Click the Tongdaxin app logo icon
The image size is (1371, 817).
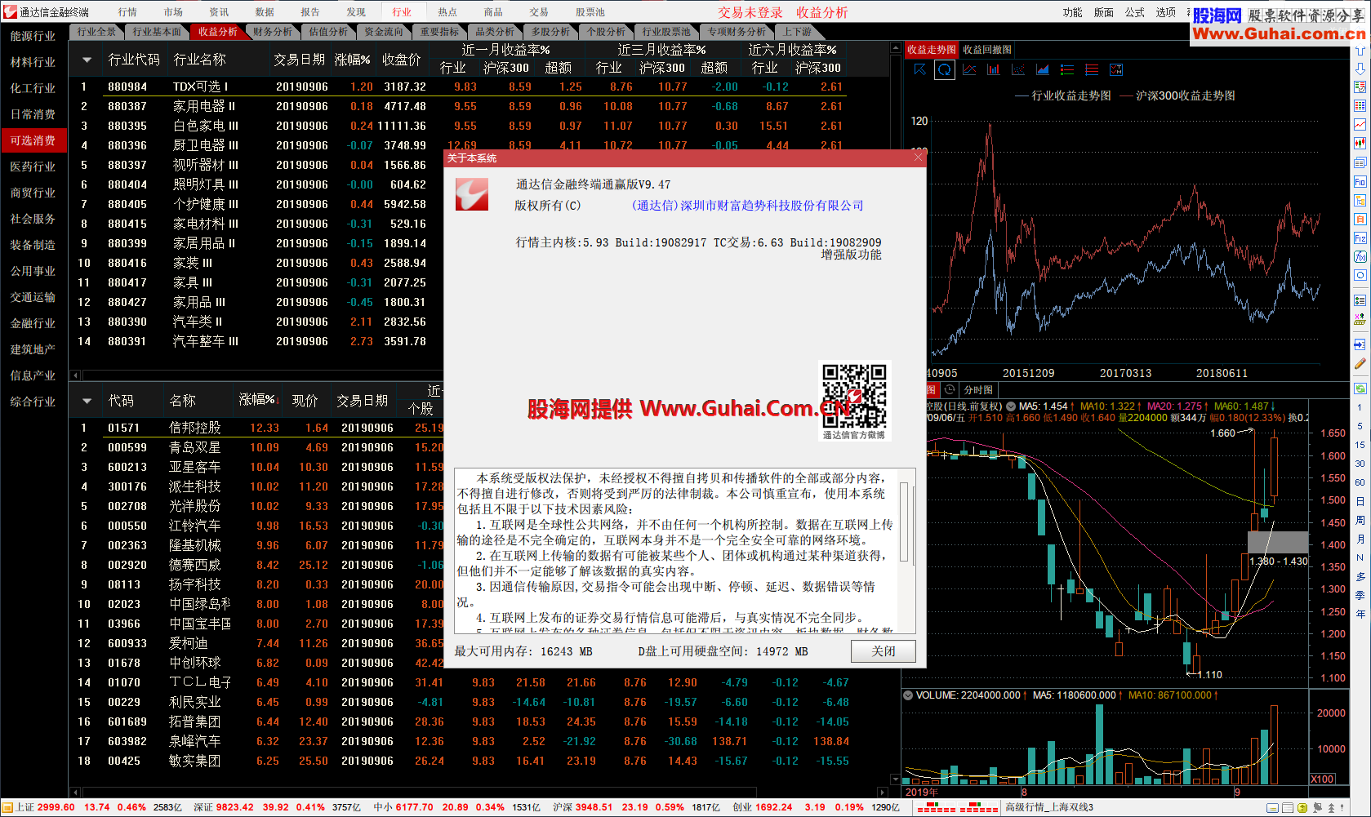click(10, 11)
